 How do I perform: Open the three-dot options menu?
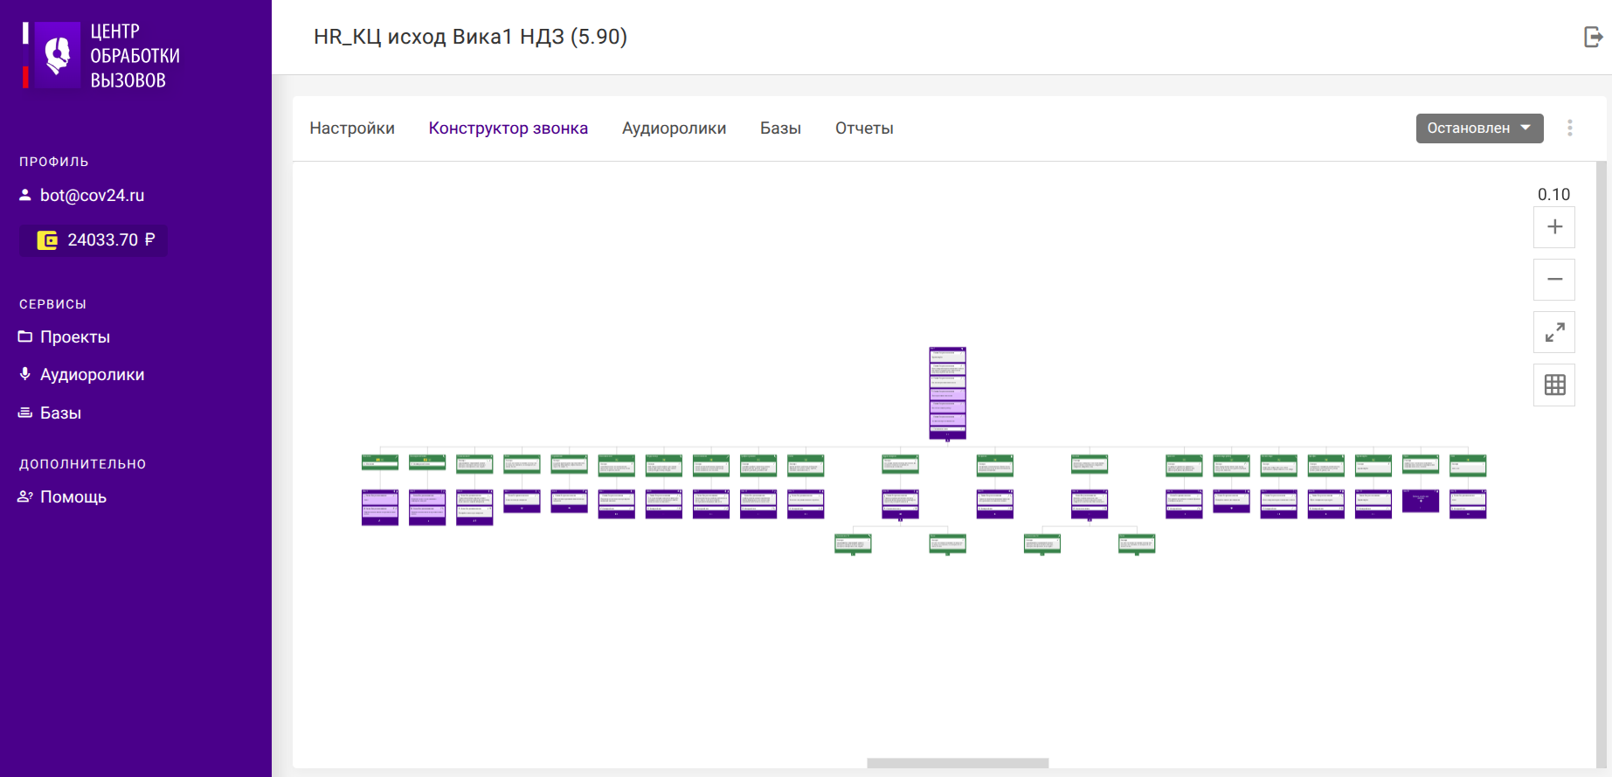1570,128
